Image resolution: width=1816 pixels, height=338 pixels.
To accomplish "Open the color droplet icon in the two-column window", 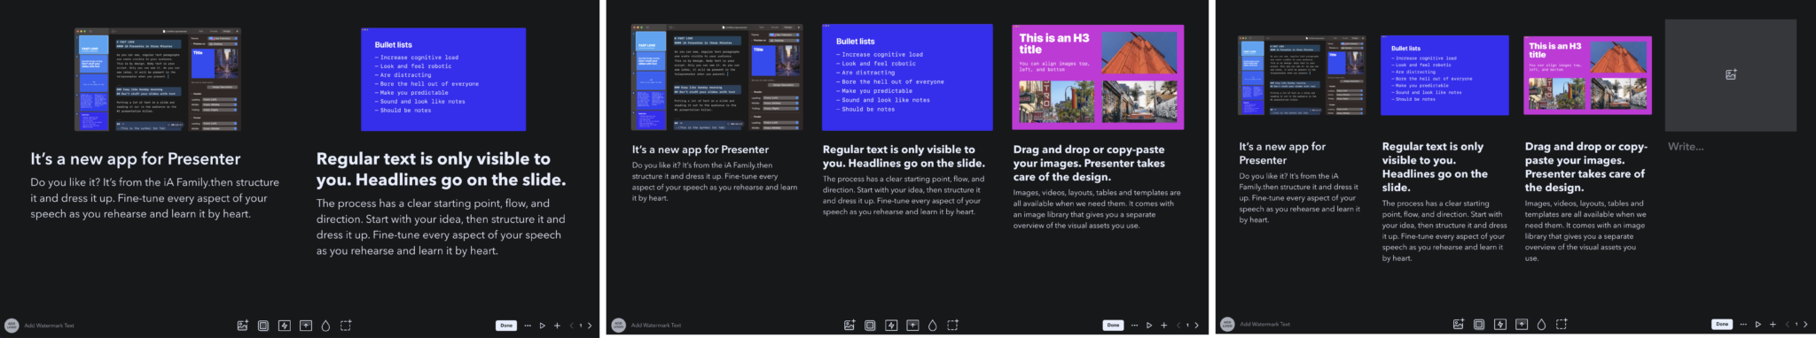I will (325, 326).
